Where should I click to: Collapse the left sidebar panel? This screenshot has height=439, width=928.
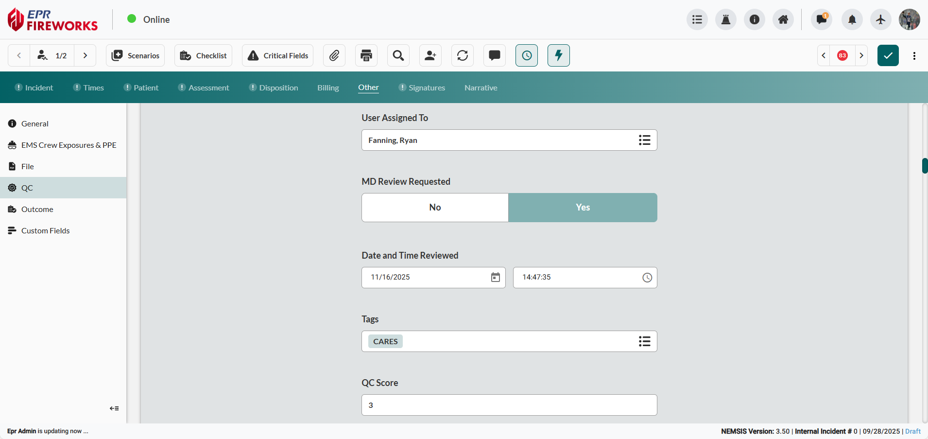(x=114, y=408)
